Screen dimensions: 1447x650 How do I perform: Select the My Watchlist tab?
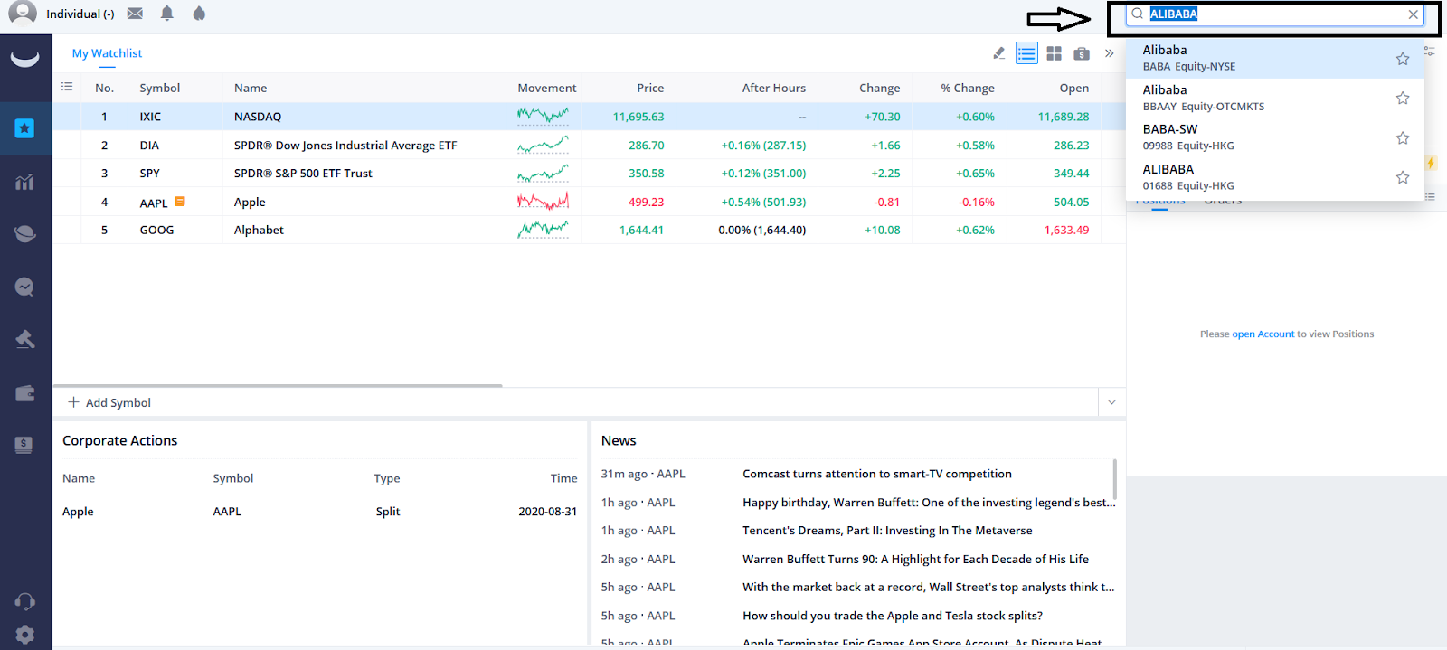tap(107, 53)
